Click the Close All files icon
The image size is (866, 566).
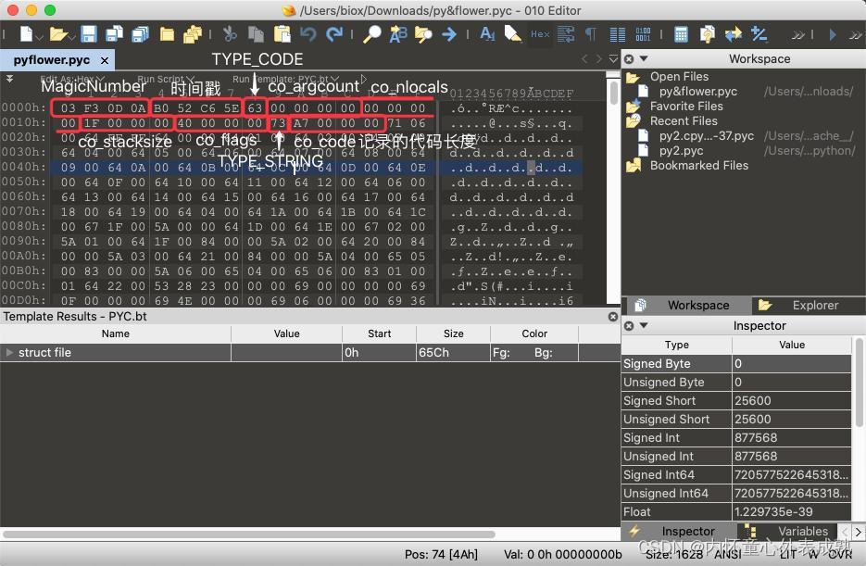click(x=193, y=34)
